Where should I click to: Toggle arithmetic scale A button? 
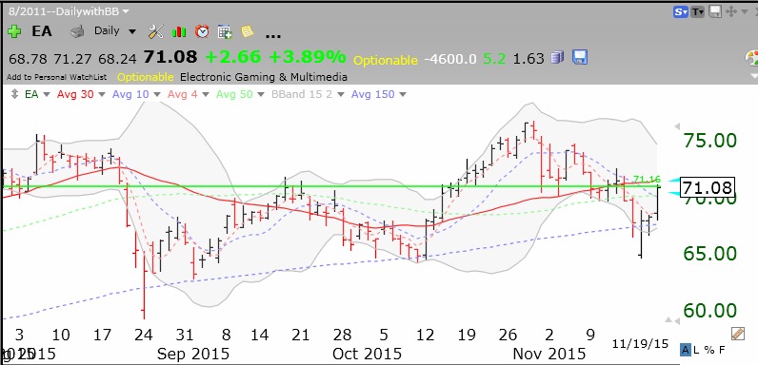point(685,349)
